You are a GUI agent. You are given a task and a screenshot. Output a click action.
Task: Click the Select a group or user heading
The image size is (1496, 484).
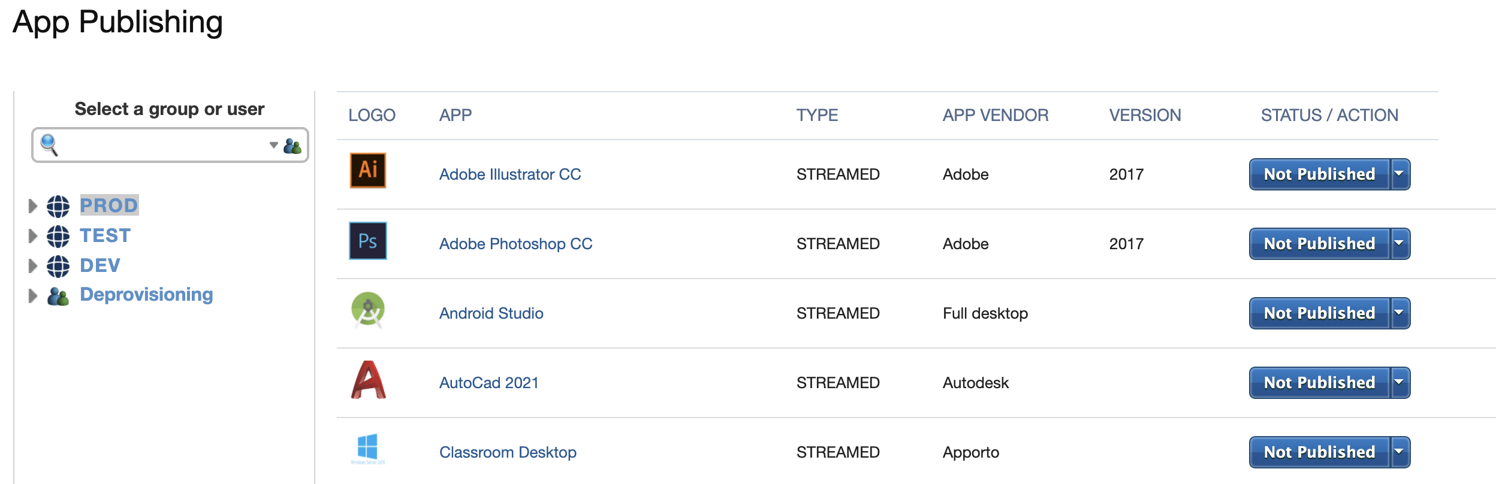(x=170, y=109)
